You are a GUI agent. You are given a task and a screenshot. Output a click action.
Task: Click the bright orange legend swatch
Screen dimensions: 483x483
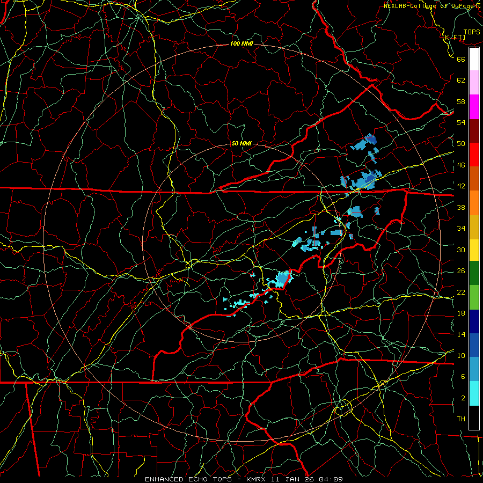click(474, 203)
